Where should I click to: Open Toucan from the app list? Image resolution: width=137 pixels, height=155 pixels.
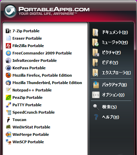[x=19, y=120]
